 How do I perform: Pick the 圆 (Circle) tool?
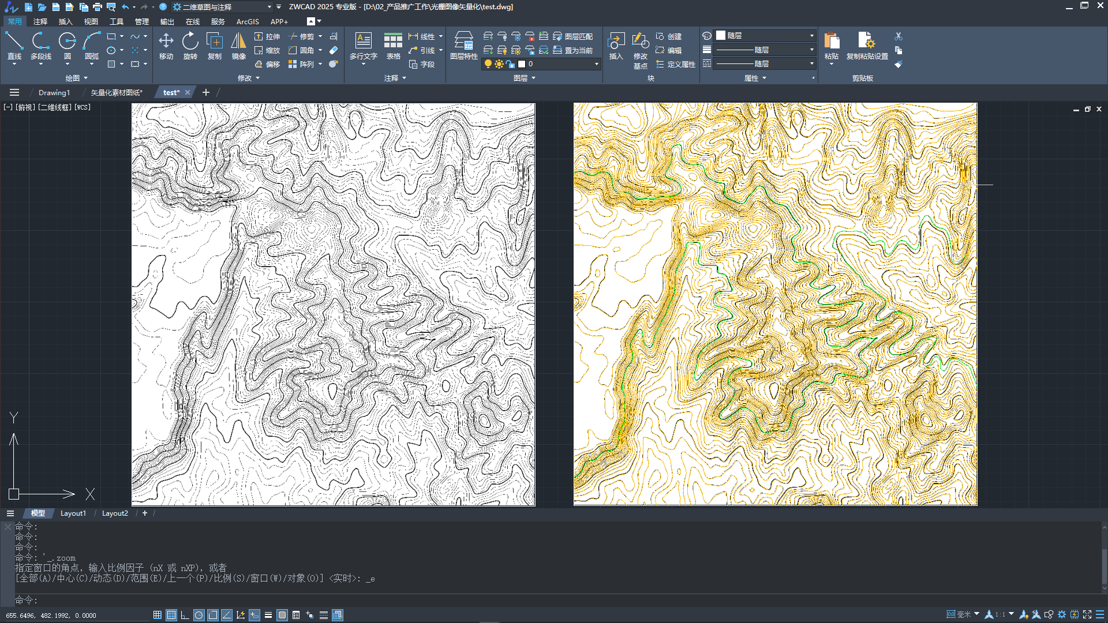tap(68, 46)
